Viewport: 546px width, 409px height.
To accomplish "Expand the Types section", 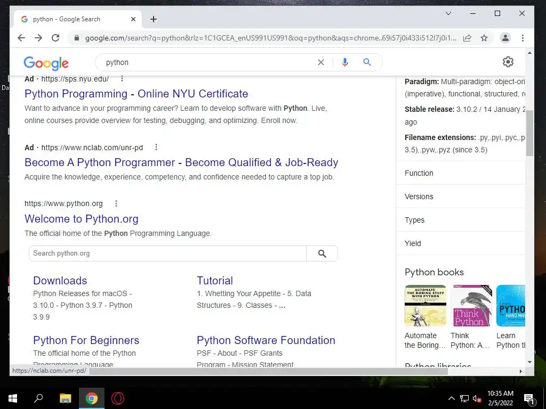I will pyautogui.click(x=461, y=220).
